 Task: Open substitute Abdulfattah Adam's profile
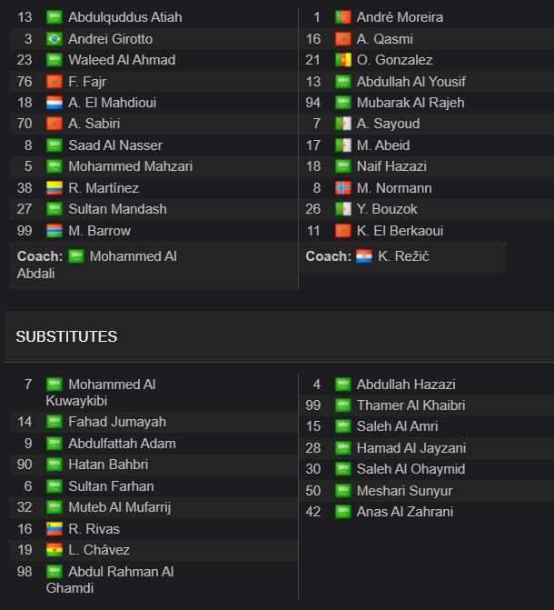pyautogui.click(x=122, y=444)
